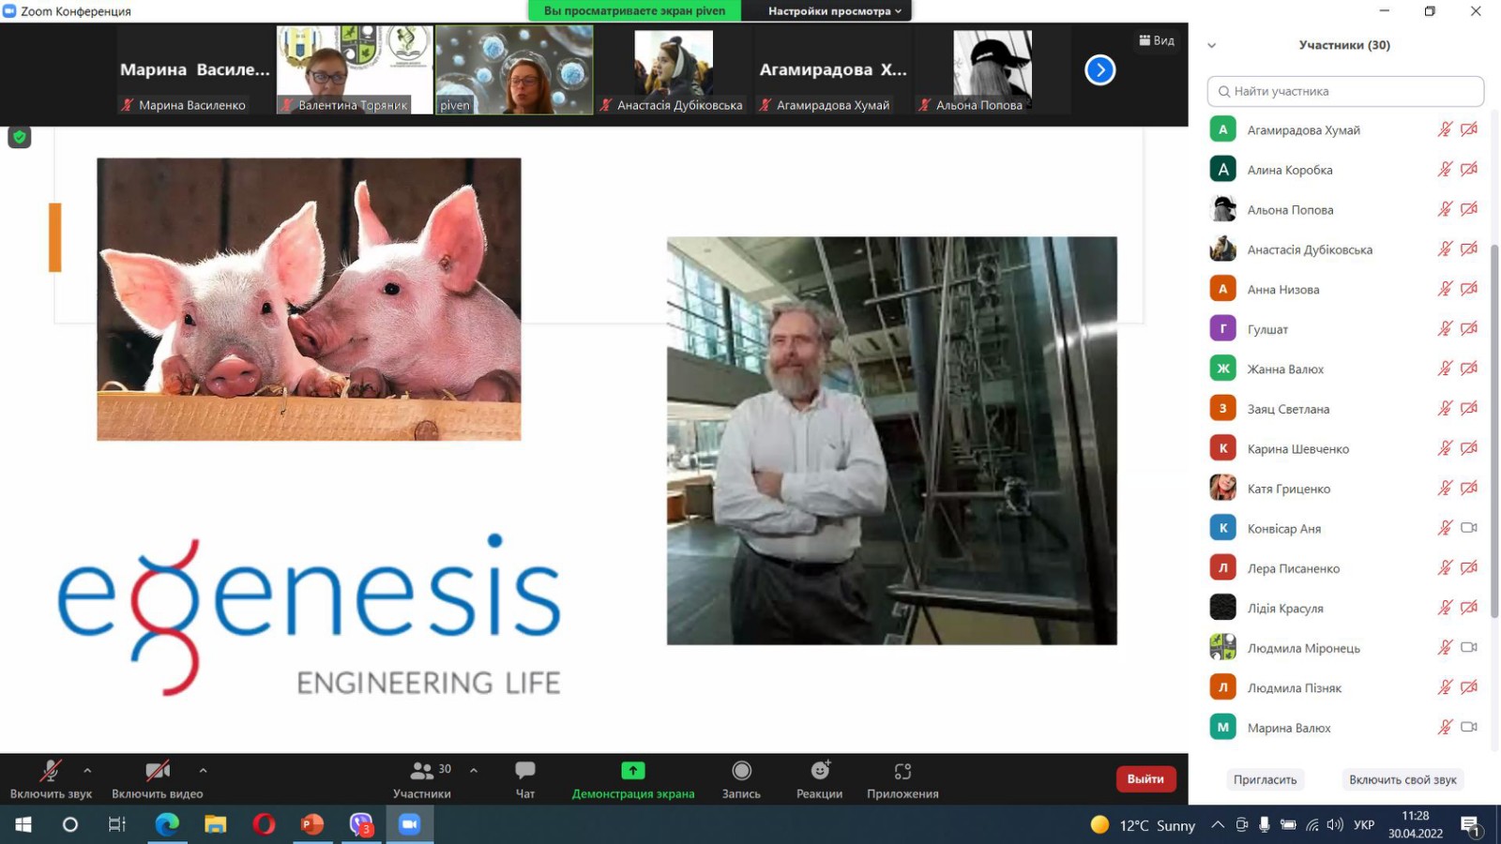Click muted mic icon for Алина Коробка
The image size is (1501, 844).
[x=1445, y=170]
